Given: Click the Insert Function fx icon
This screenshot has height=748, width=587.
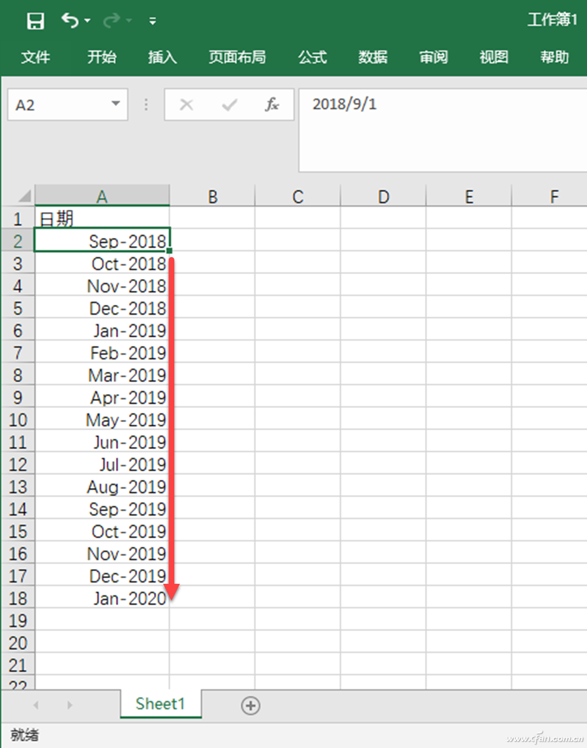Looking at the screenshot, I should 272,105.
